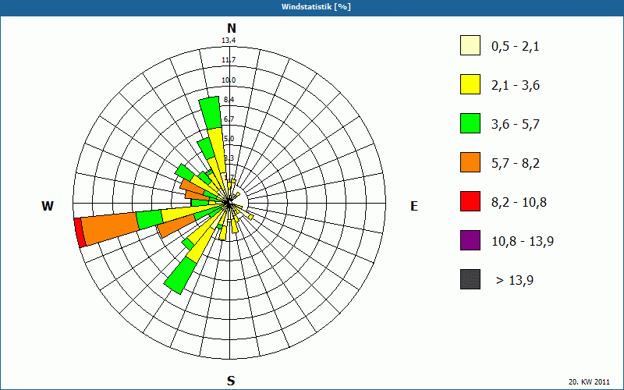624x390 pixels.
Task: Click the 8,4 axis value
Action: point(229,100)
